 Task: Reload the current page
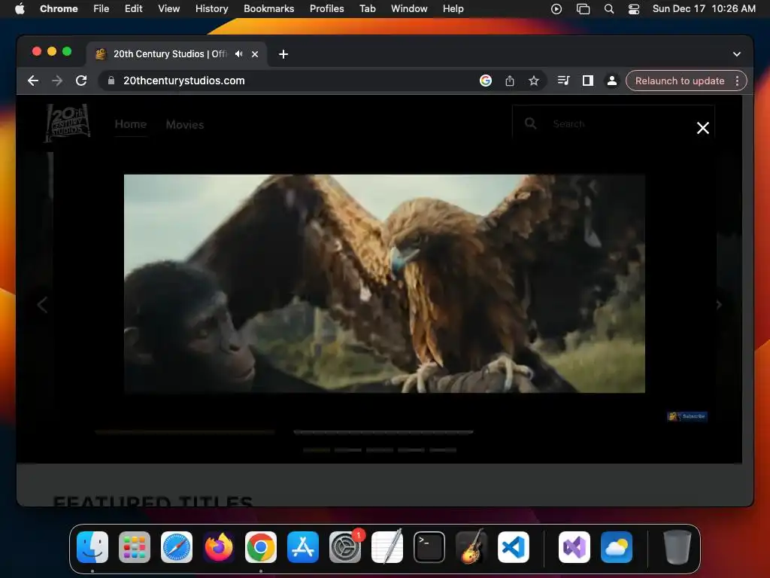pos(81,81)
